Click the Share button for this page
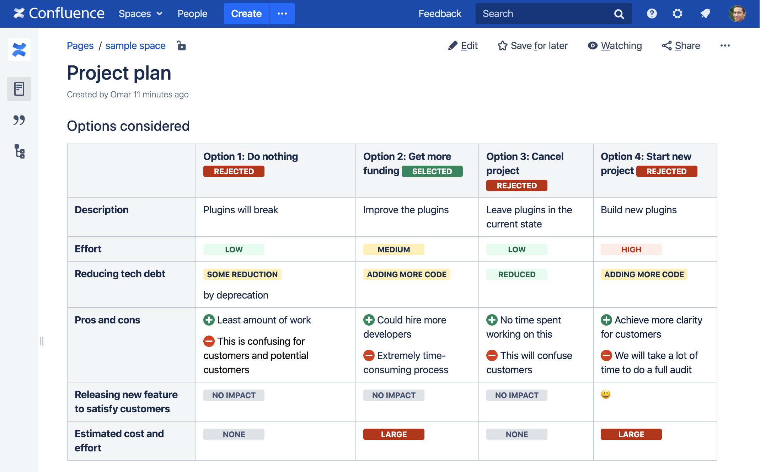Viewport: 760px width, 472px height. (681, 45)
